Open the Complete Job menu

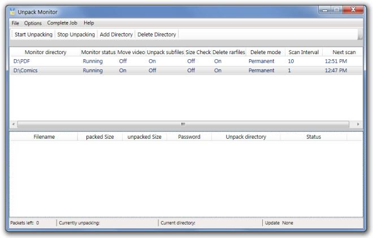coord(62,23)
